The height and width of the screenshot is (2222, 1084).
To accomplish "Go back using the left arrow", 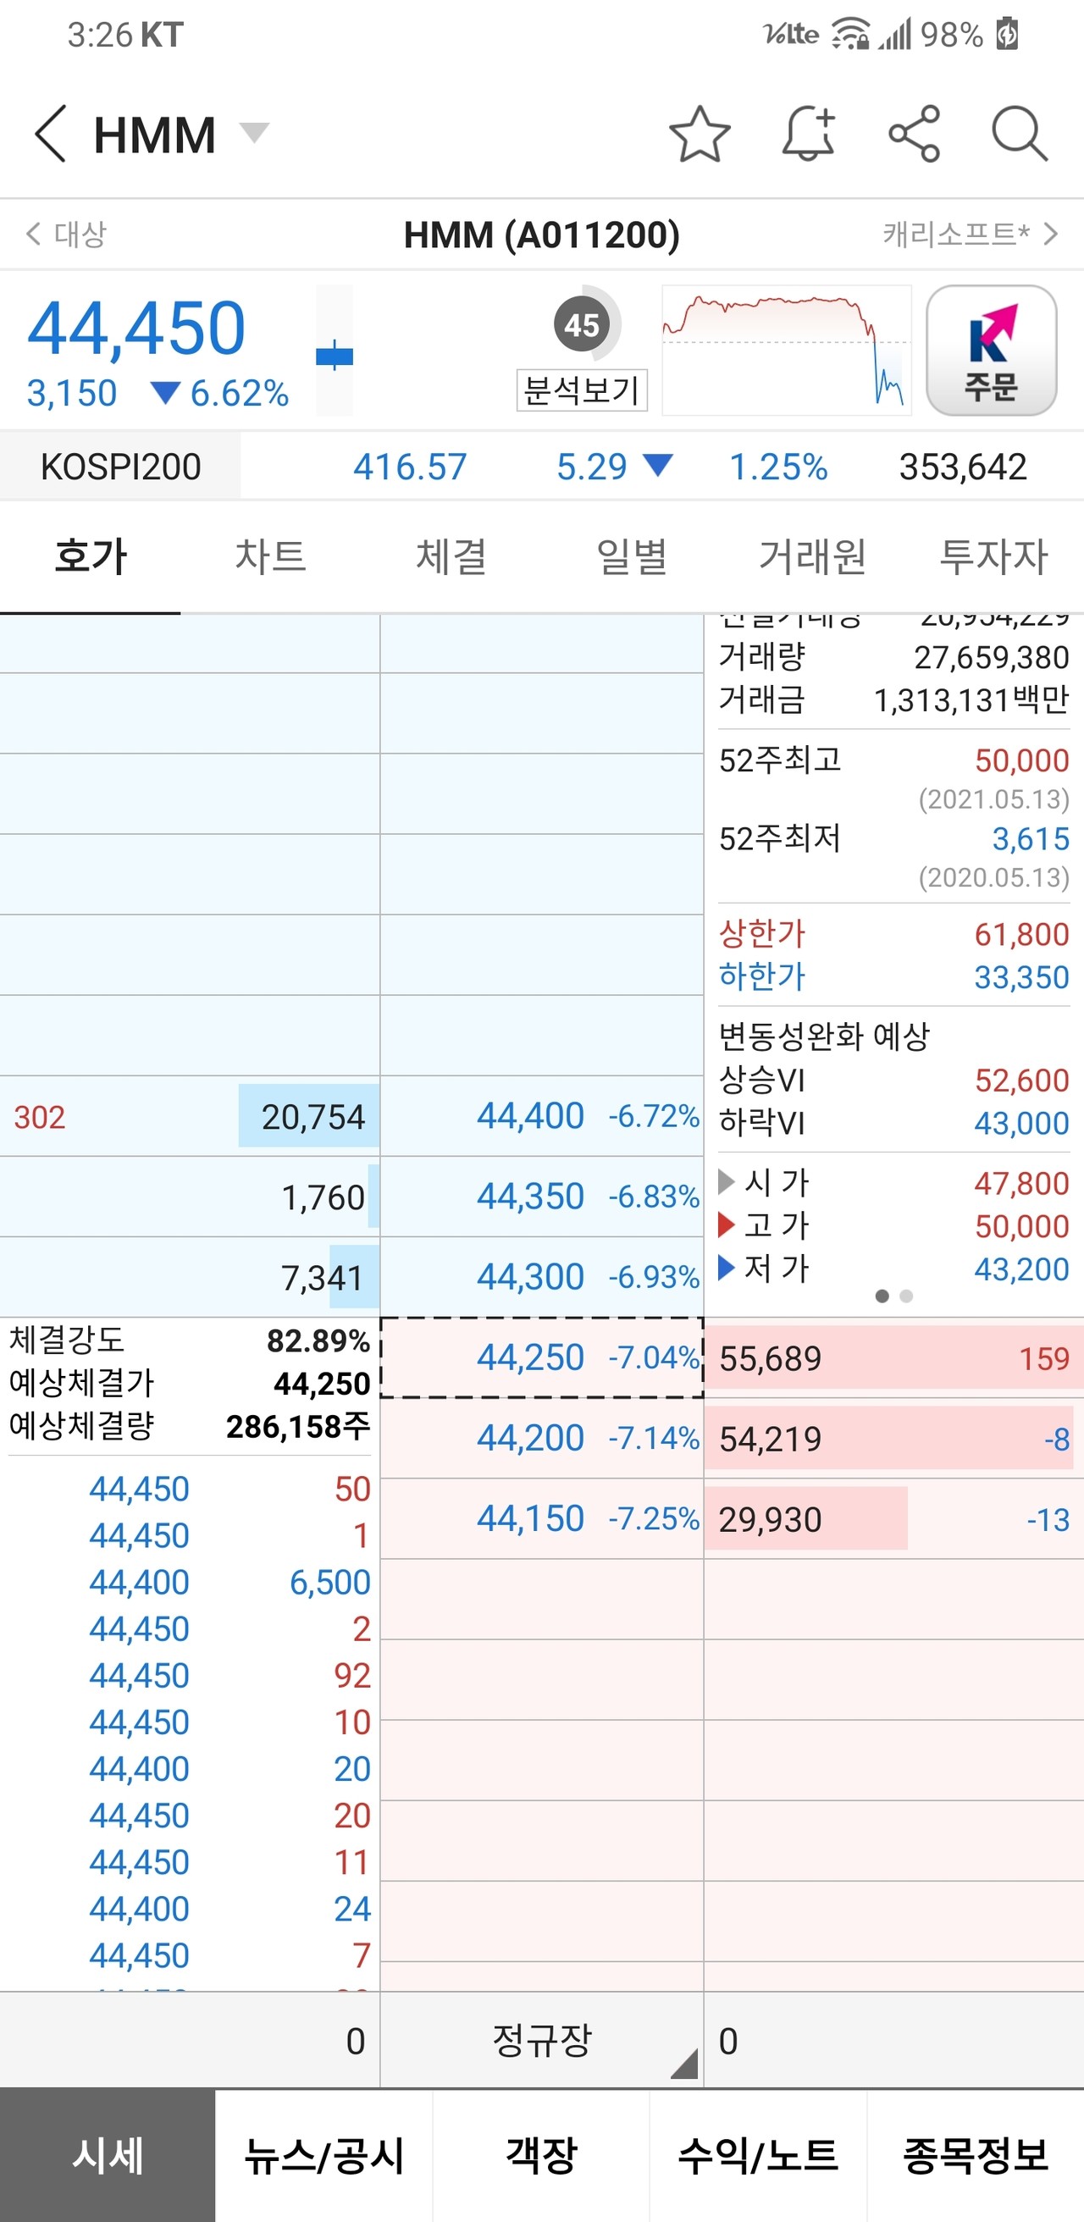I will [x=50, y=134].
